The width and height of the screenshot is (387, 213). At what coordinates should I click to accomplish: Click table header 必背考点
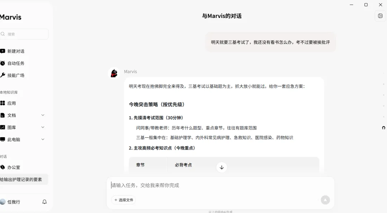[183, 165]
